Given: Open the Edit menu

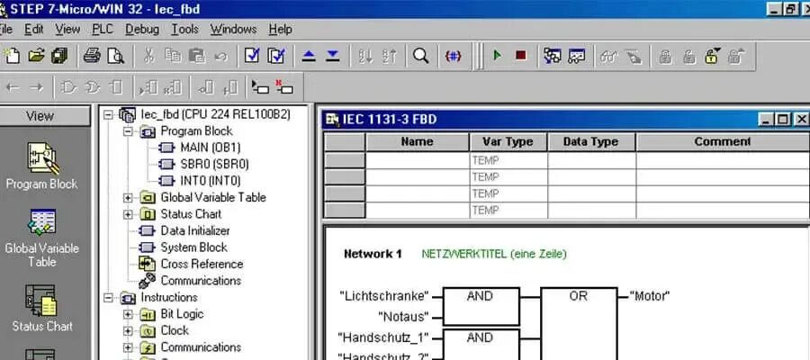Looking at the screenshot, I should (x=34, y=30).
